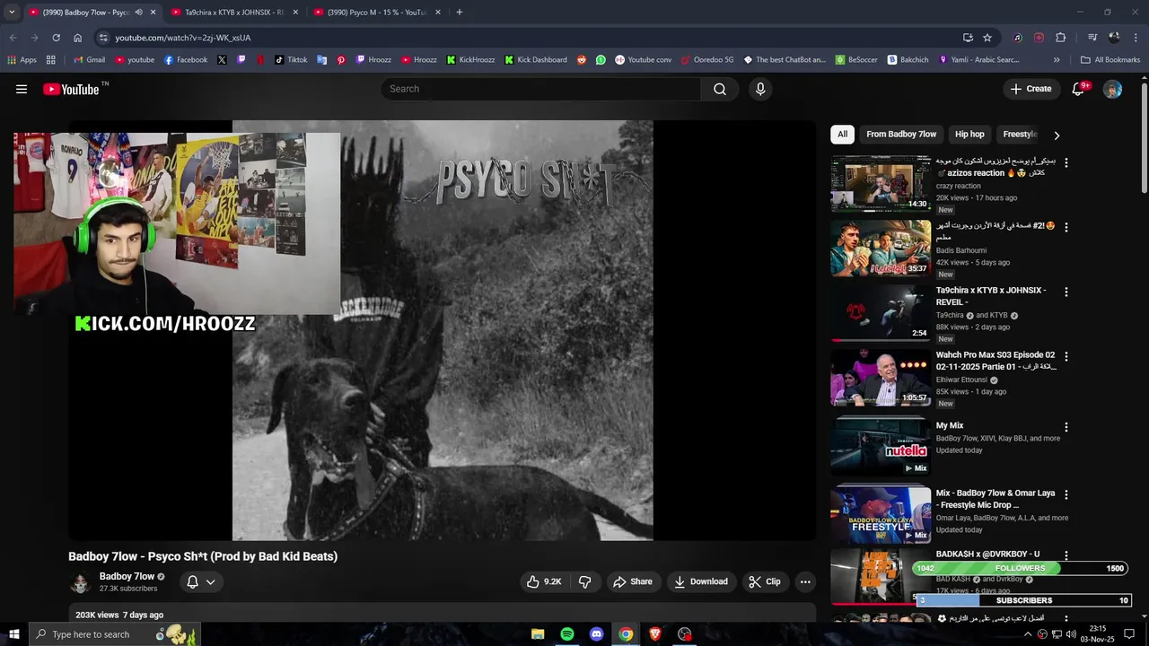Open the Apps shortcut in bookmarks bar
The width and height of the screenshot is (1149, 646).
22,60
